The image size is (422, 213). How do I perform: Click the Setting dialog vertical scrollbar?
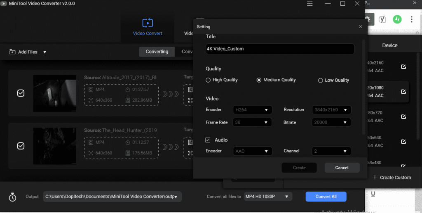(363, 87)
